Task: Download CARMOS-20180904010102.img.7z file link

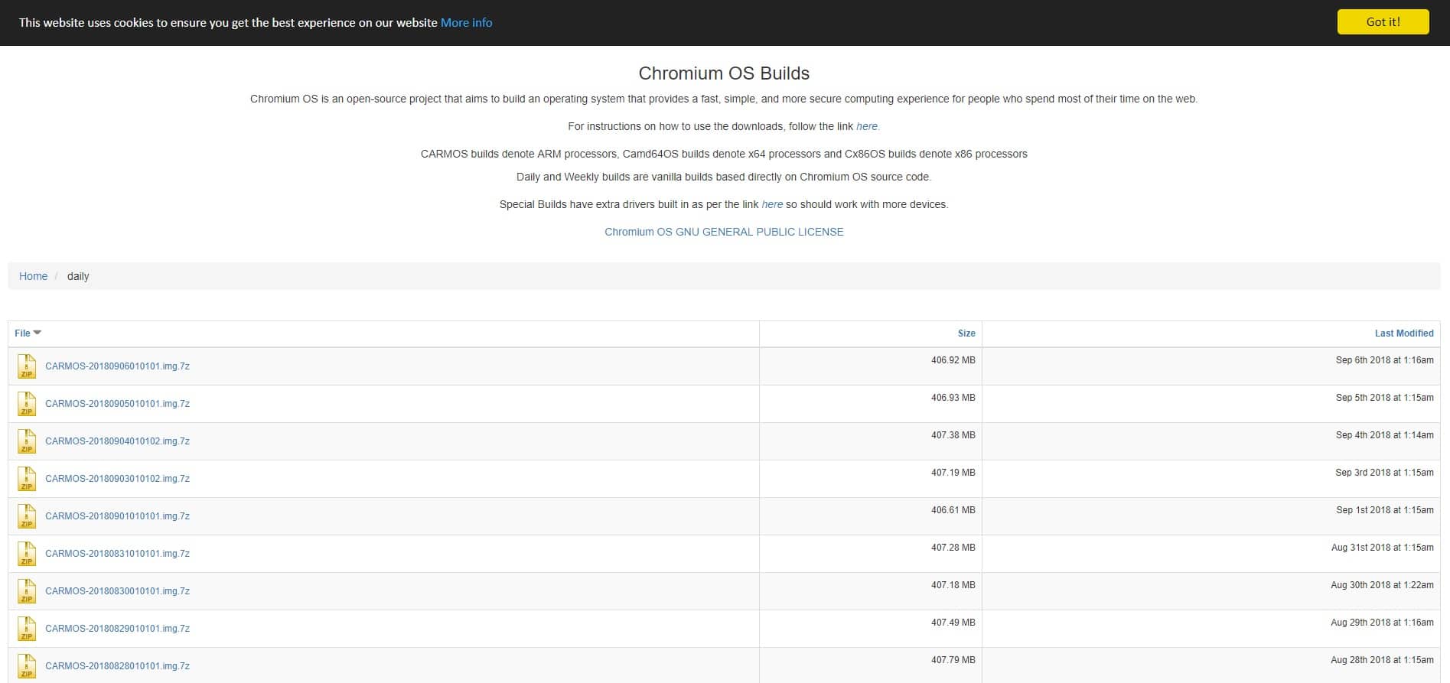Action: (117, 441)
